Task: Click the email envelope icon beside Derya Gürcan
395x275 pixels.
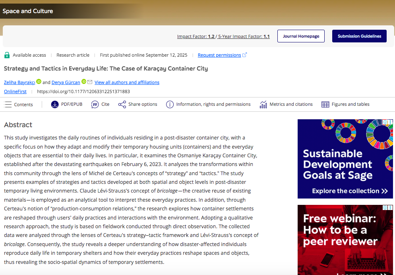Action: pyautogui.click(x=90, y=82)
